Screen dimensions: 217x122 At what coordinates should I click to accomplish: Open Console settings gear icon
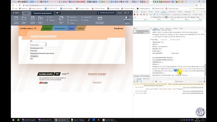tap(204, 82)
